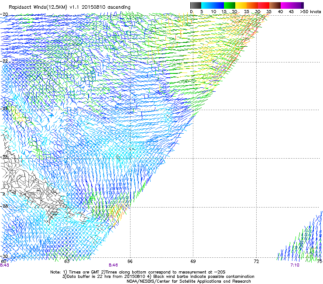Click the purple 6:45 overpass time label

4,265
